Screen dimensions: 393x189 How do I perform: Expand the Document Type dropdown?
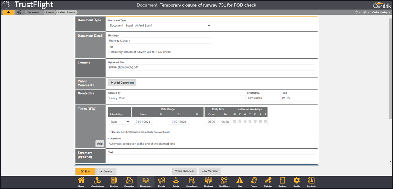[160, 25]
